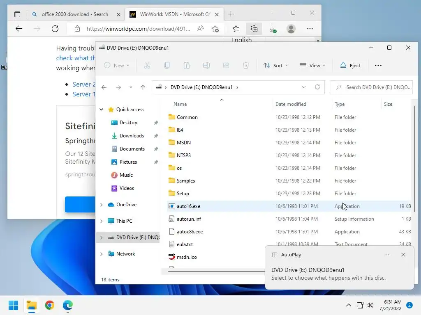The width and height of the screenshot is (421, 315).
Task: Open the Sort dropdown menu
Action: [x=275, y=65]
